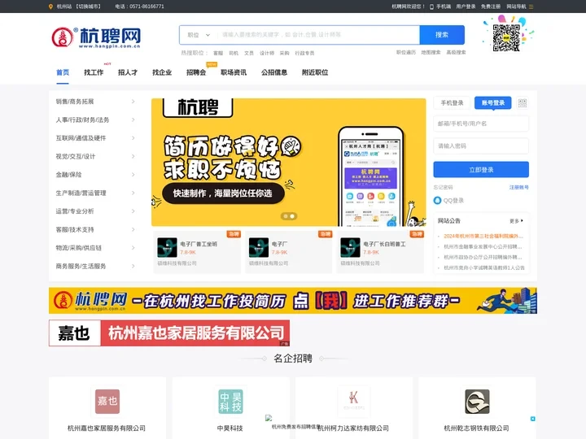Switch to QR code login icon
The height and width of the screenshot is (439, 586).
[523, 103]
